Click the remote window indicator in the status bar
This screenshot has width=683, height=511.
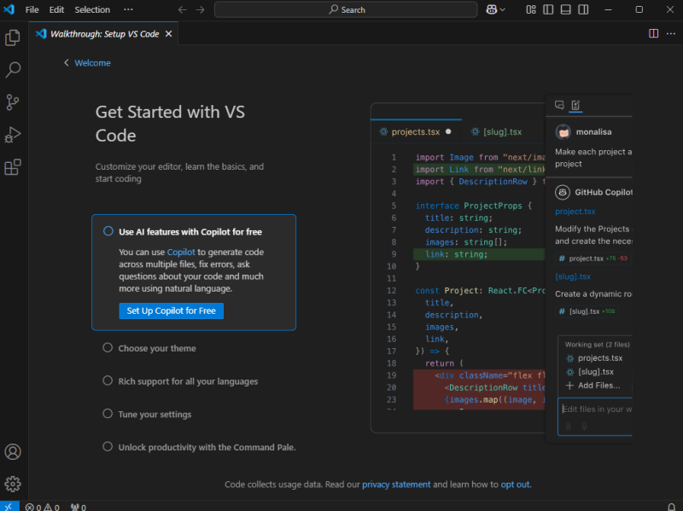[9, 506]
